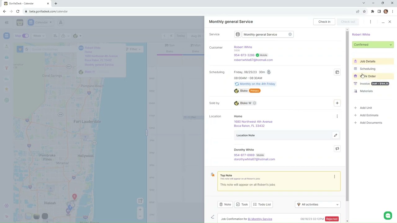Image resolution: width=397 pixels, height=223 pixels.
Task: Email robertwhite67@hotmail.com
Action: pos(253,60)
